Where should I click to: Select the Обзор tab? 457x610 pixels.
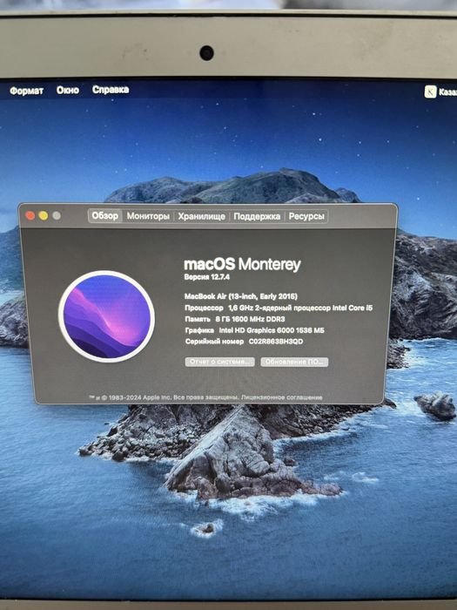[105, 216]
